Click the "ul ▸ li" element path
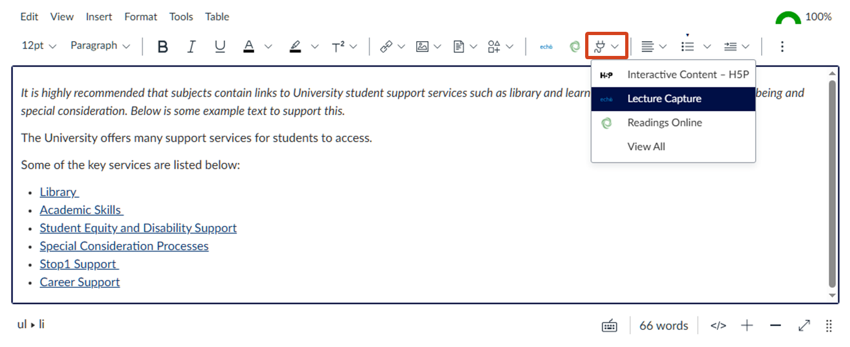This screenshot has height=347, width=850. pyautogui.click(x=31, y=325)
